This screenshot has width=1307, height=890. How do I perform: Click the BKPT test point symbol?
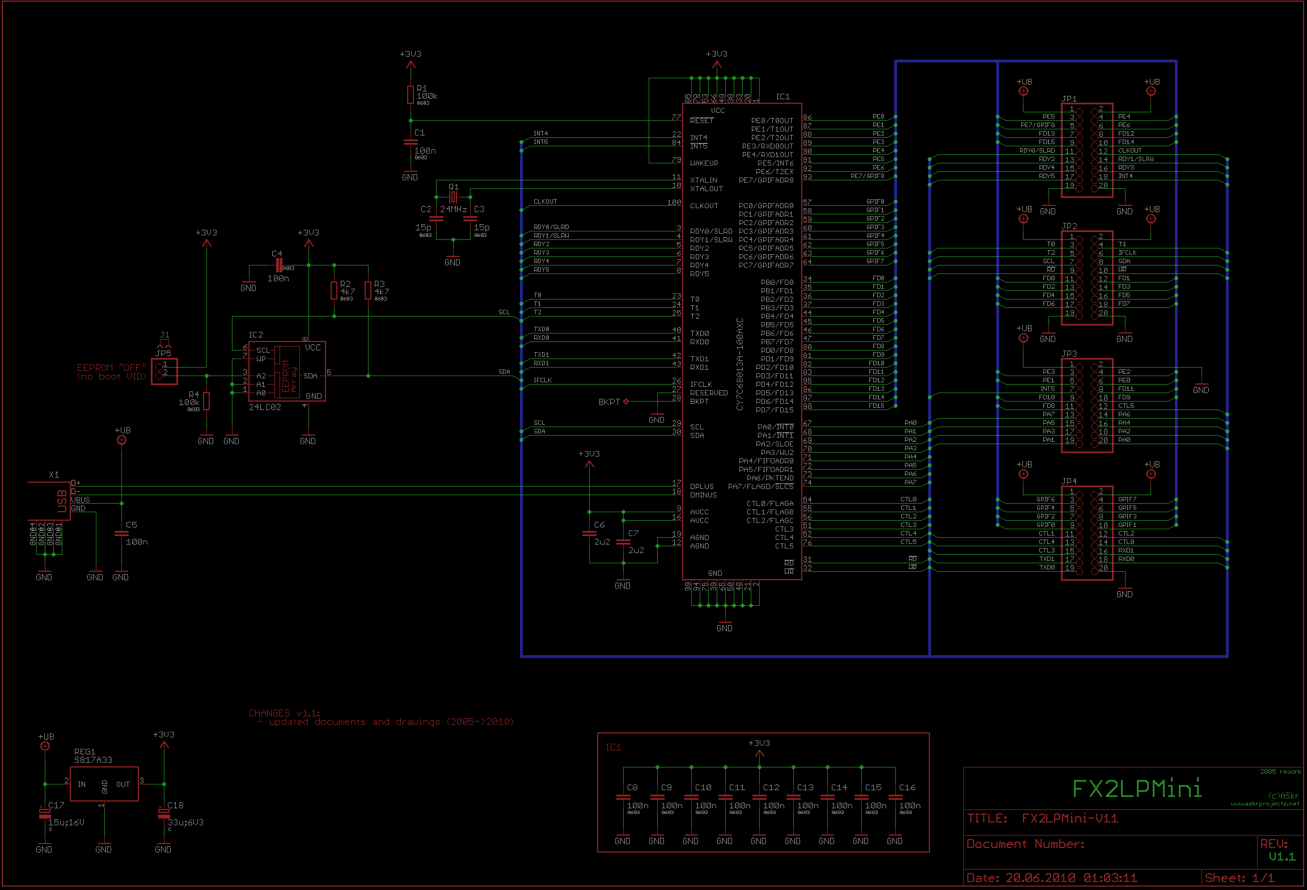pos(626,402)
